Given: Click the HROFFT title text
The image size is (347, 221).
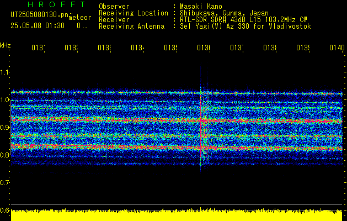Looking at the screenshot, I should (x=57, y=4).
